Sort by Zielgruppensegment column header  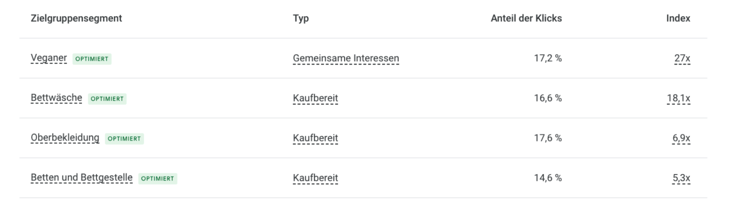pos(76,18)
